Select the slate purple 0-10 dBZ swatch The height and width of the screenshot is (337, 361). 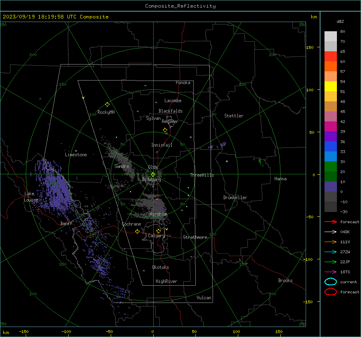pos(331,187)
